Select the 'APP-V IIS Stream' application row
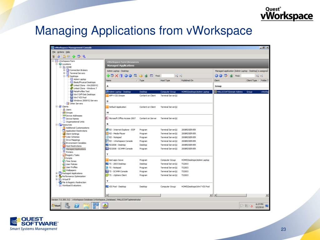Viewport: 320px width, 240px height. coord(159,96)
